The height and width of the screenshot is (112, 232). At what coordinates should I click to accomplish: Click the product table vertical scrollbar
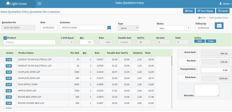point(172,82)
